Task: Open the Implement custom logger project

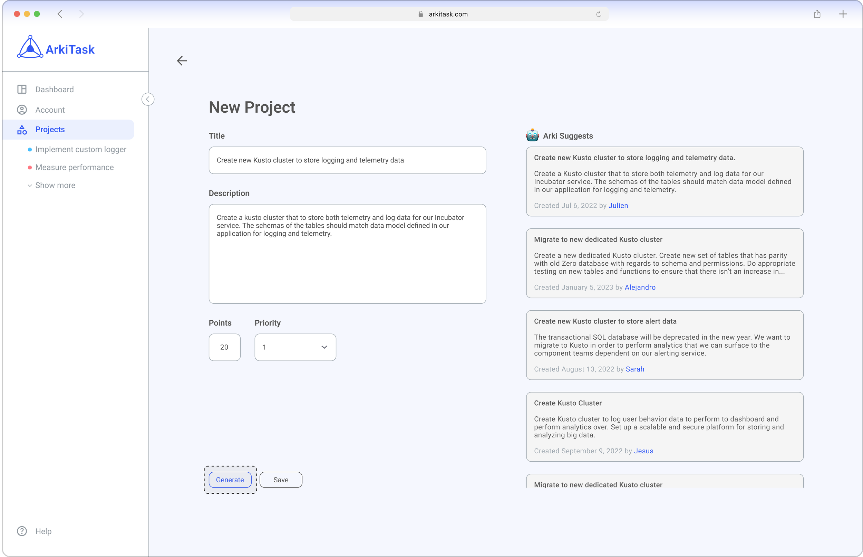Action: [x=80, y=149]
